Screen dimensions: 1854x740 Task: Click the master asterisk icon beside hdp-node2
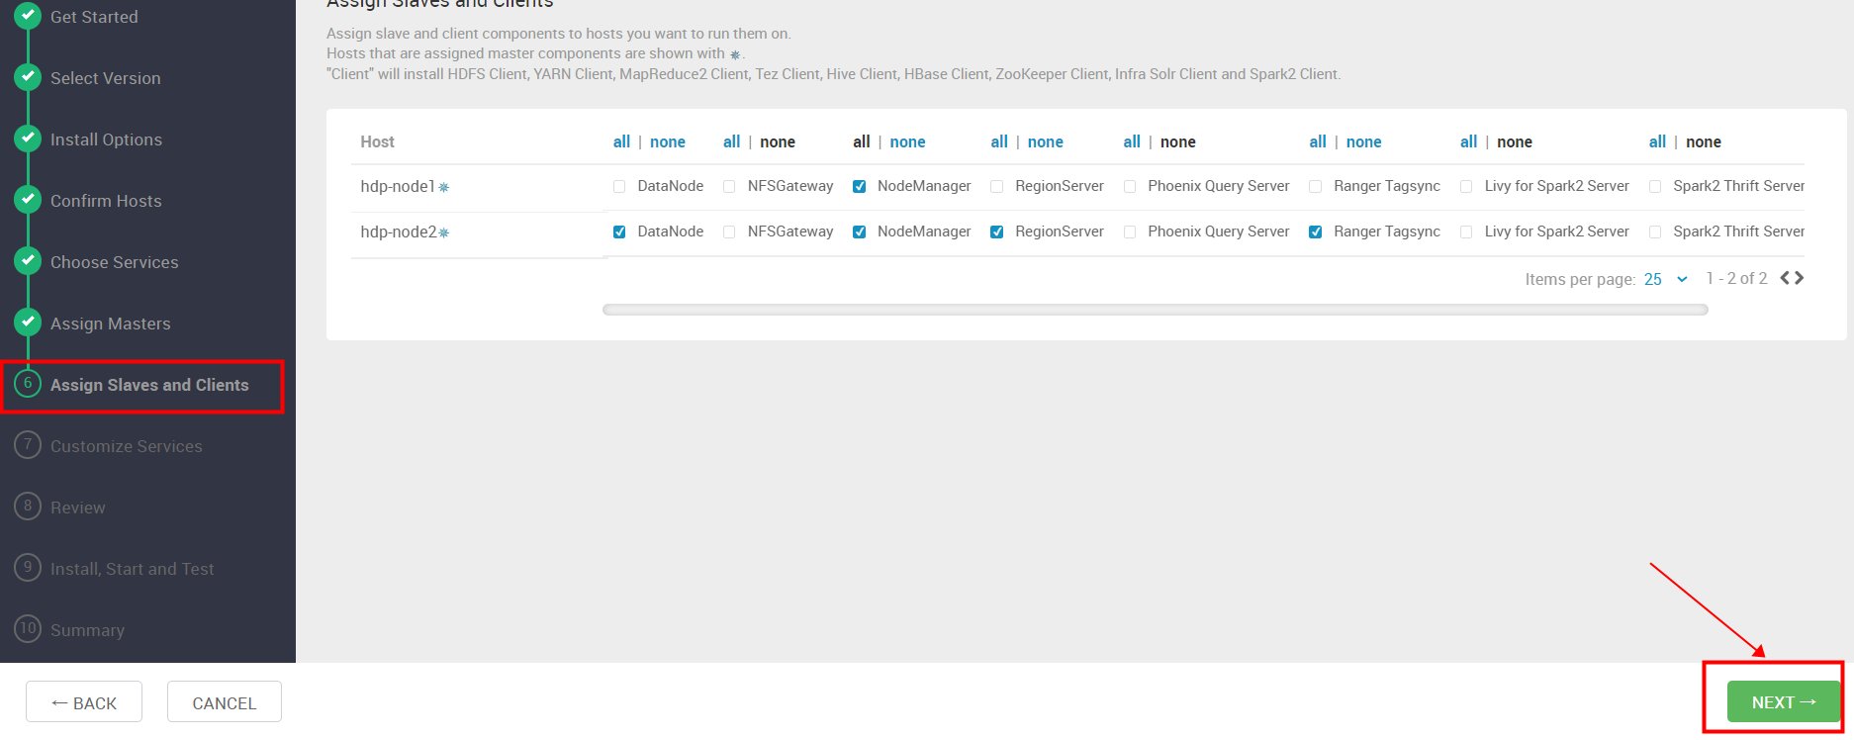point(444,232)
